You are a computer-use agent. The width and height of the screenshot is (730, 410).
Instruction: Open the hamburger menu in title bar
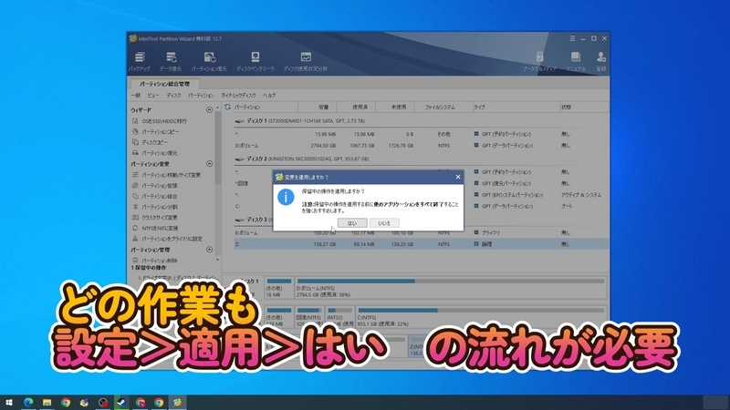click(572, 38)
